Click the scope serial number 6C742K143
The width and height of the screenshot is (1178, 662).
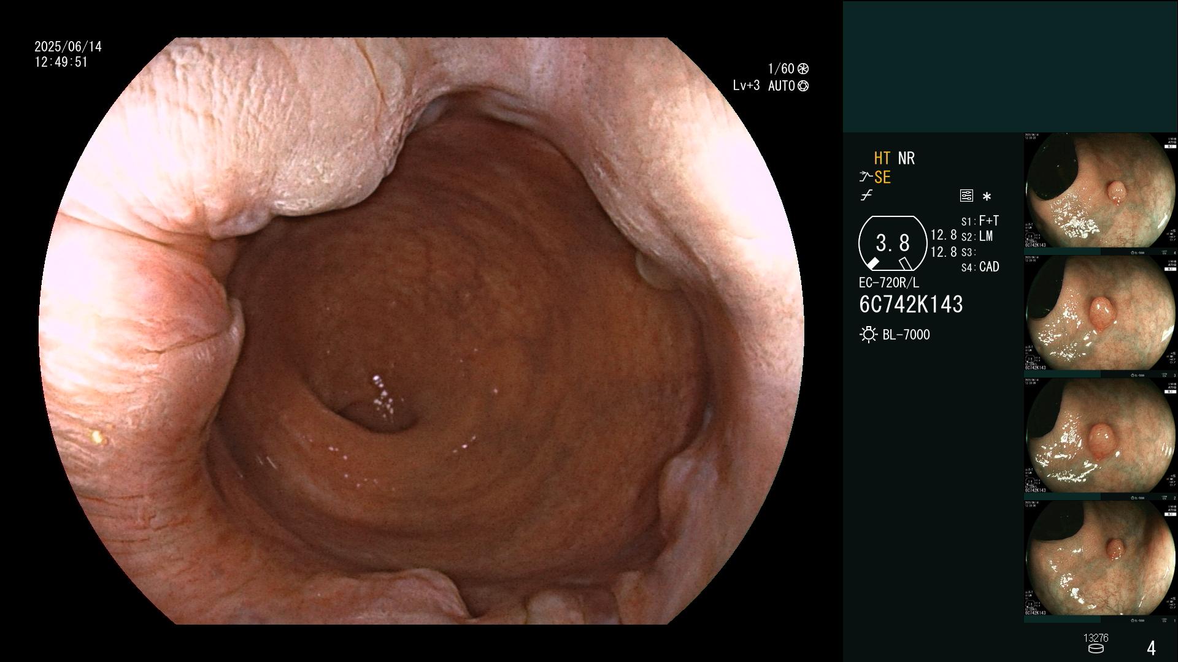click(x=911, y=304)
